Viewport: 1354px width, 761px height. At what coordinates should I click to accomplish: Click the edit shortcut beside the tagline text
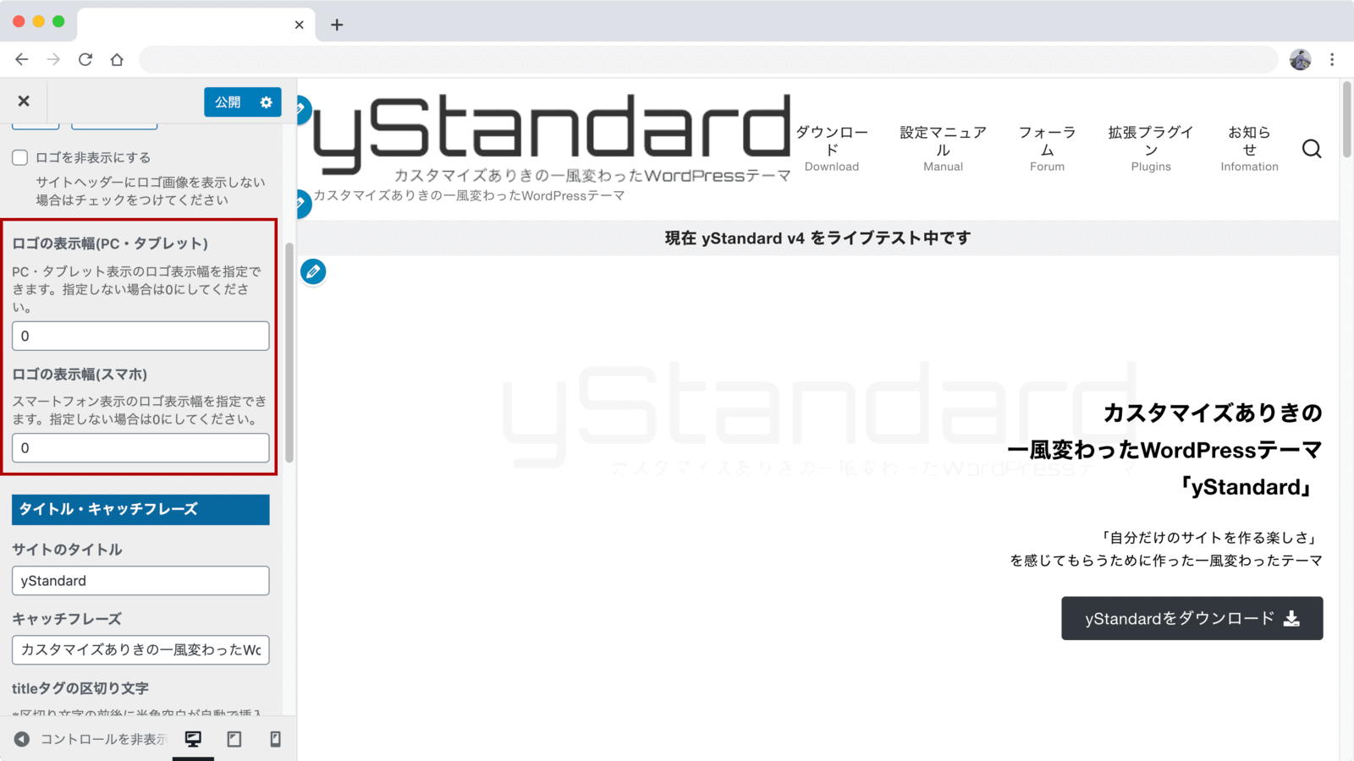pos(302,203)
